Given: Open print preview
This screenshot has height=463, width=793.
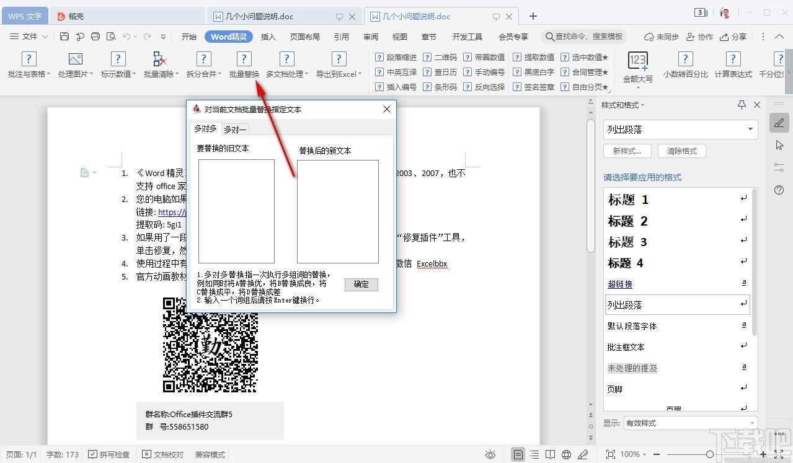Looking at the screenshot, I should click(x=110, y=37).
